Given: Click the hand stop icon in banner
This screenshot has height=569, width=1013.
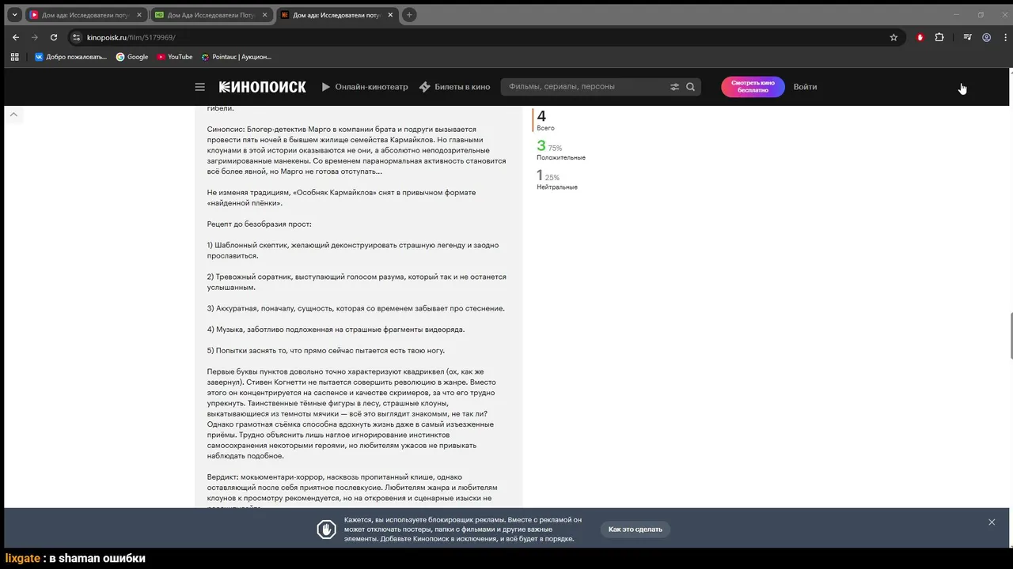Looking at the screenshot, I should (326, 529).
